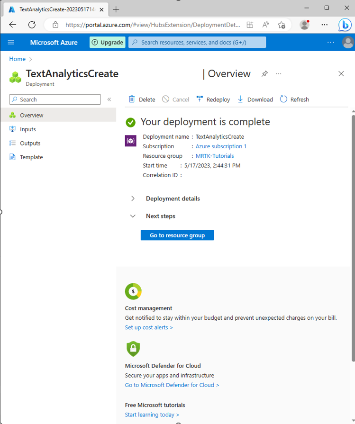Click the Cost management dollar icon
The height and width of the screenshot is (424, 355).
(x=133, y=291)
